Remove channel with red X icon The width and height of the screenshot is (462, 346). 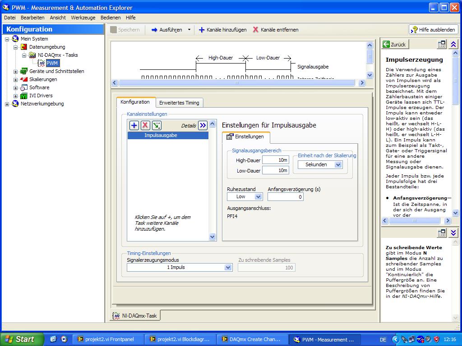[x=145, y=125]
